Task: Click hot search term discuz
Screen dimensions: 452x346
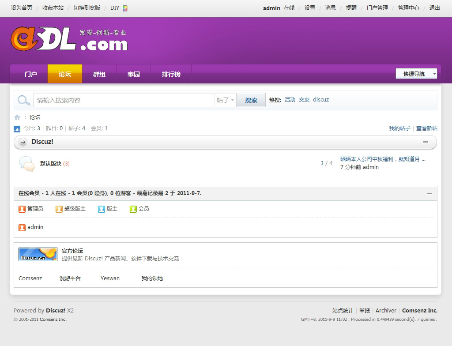Action: 321,99
